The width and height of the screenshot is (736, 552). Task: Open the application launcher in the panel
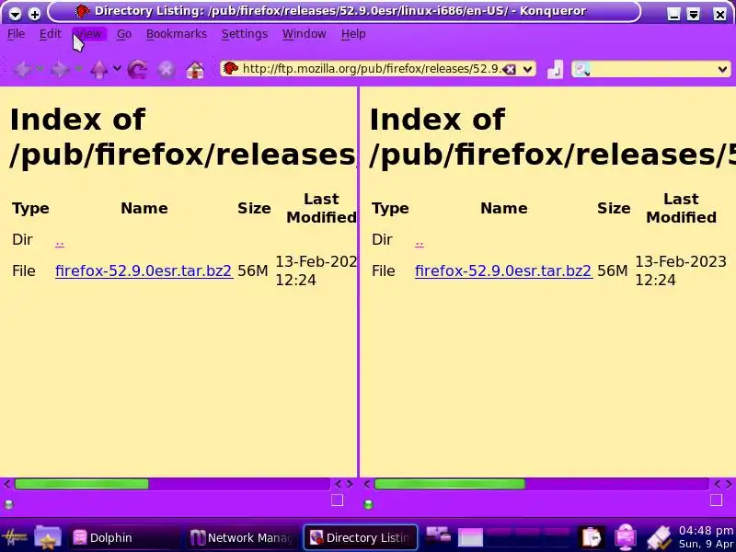(x=14, y=537)
